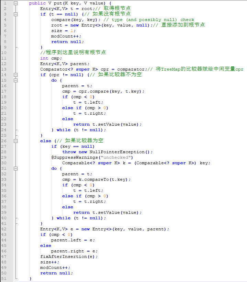Collapse the do-loop fold at line 31
The image size is (247, 282).
pos(16,168)
